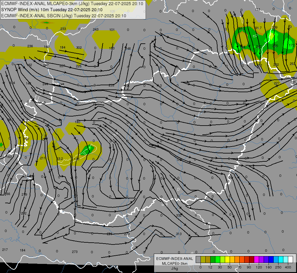
Task: Click the map value 169
Action: tap(46, 47)
